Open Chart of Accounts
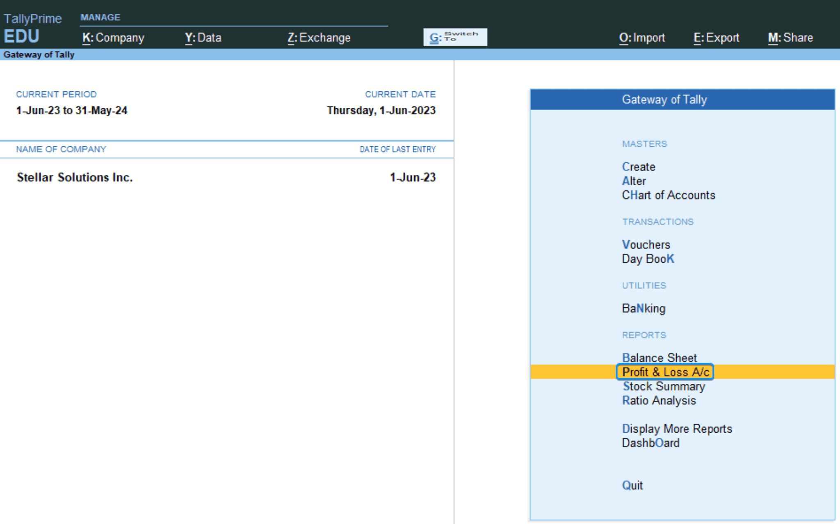Screen dimensions: 840x524 coord(668,195)
